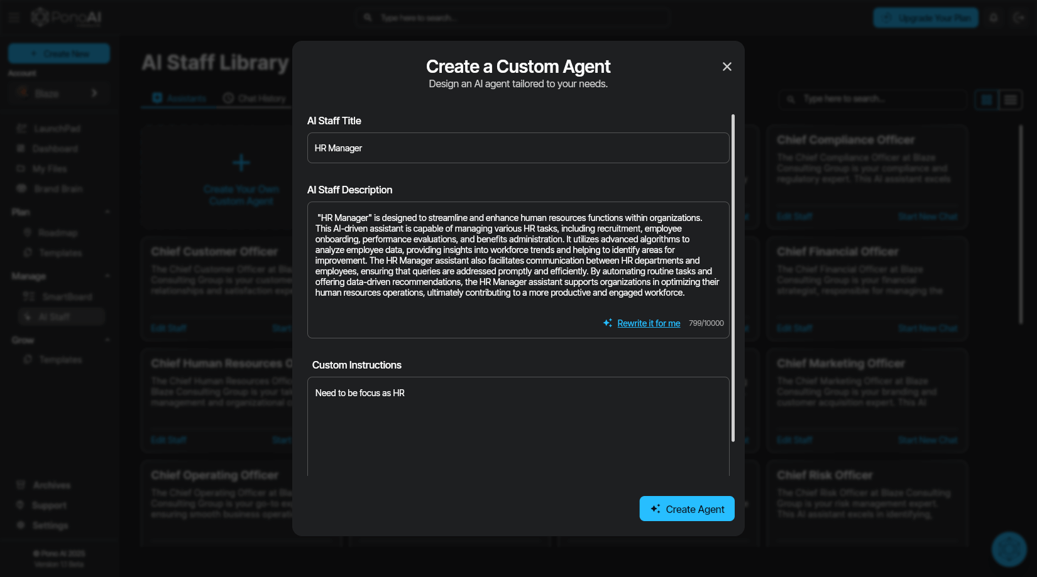Click the Create Agent button
This screenshot has height=577, width=1037.
(686, 509)
